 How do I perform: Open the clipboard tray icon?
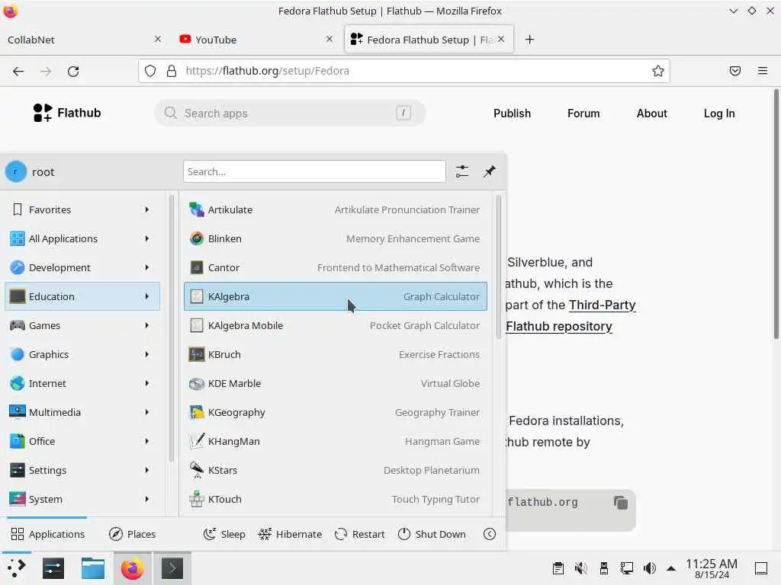[558, 568]
